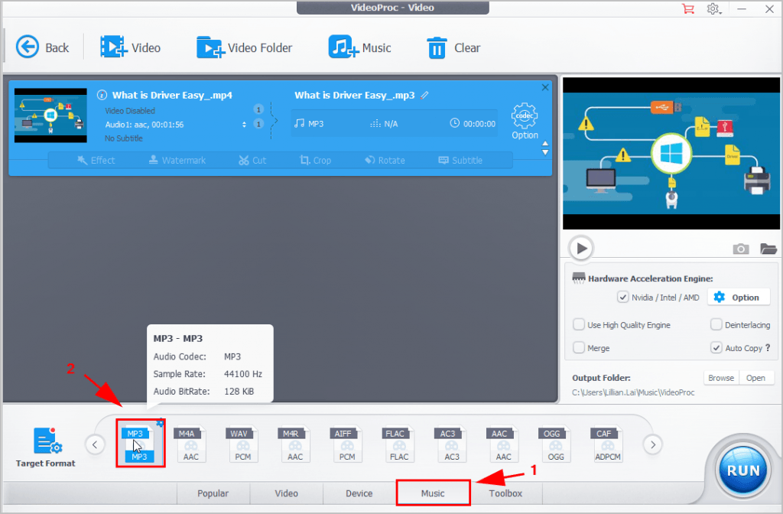Viewport: 783px width, 514px height.
Task: Click the Audio1 aac track text
Action: tap(145, 125)
